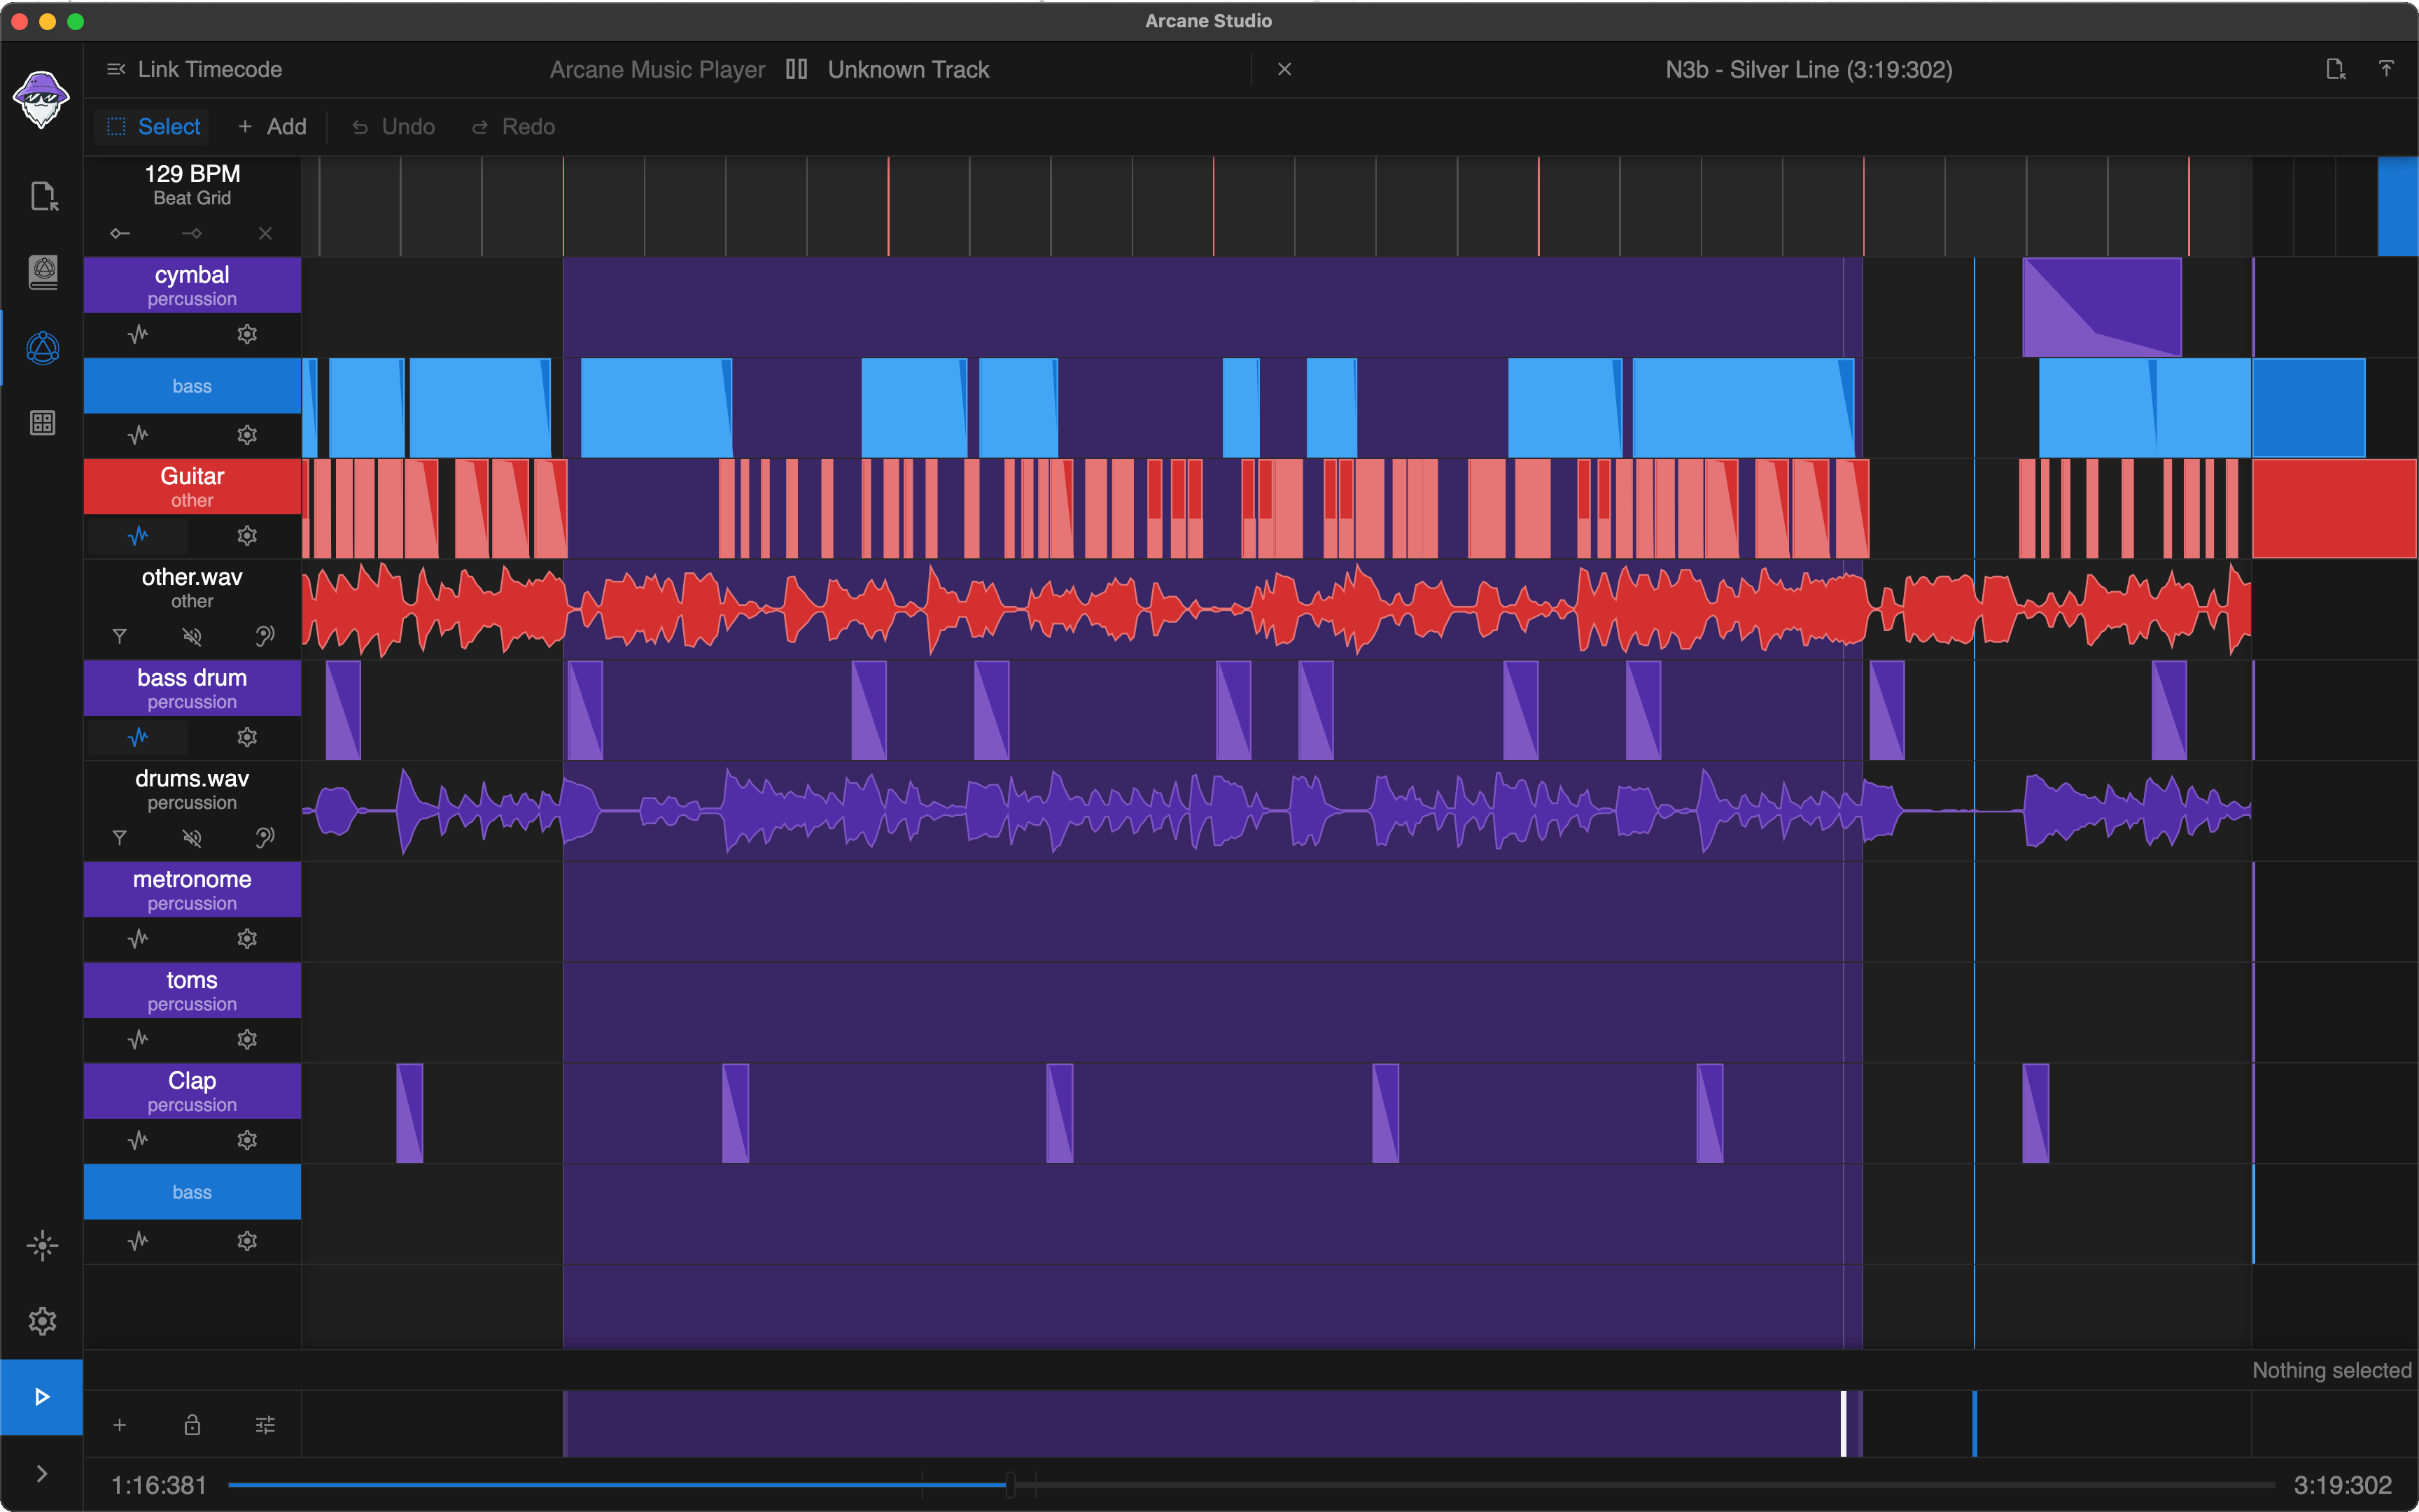Image resolution: width=2419 pixels, height=1512 pixels.
Task: Open the mixer sliders icon at bottom
Action: coord(265,1425)
